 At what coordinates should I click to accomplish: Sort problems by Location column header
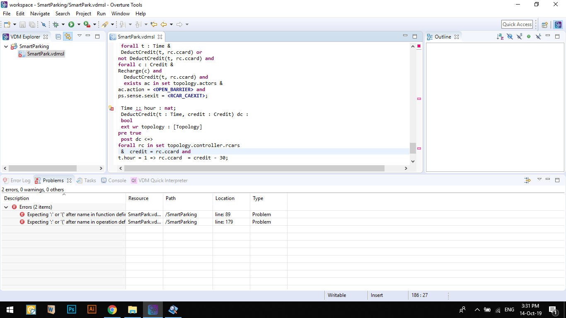pyautogui.click(x=232, y=198)
